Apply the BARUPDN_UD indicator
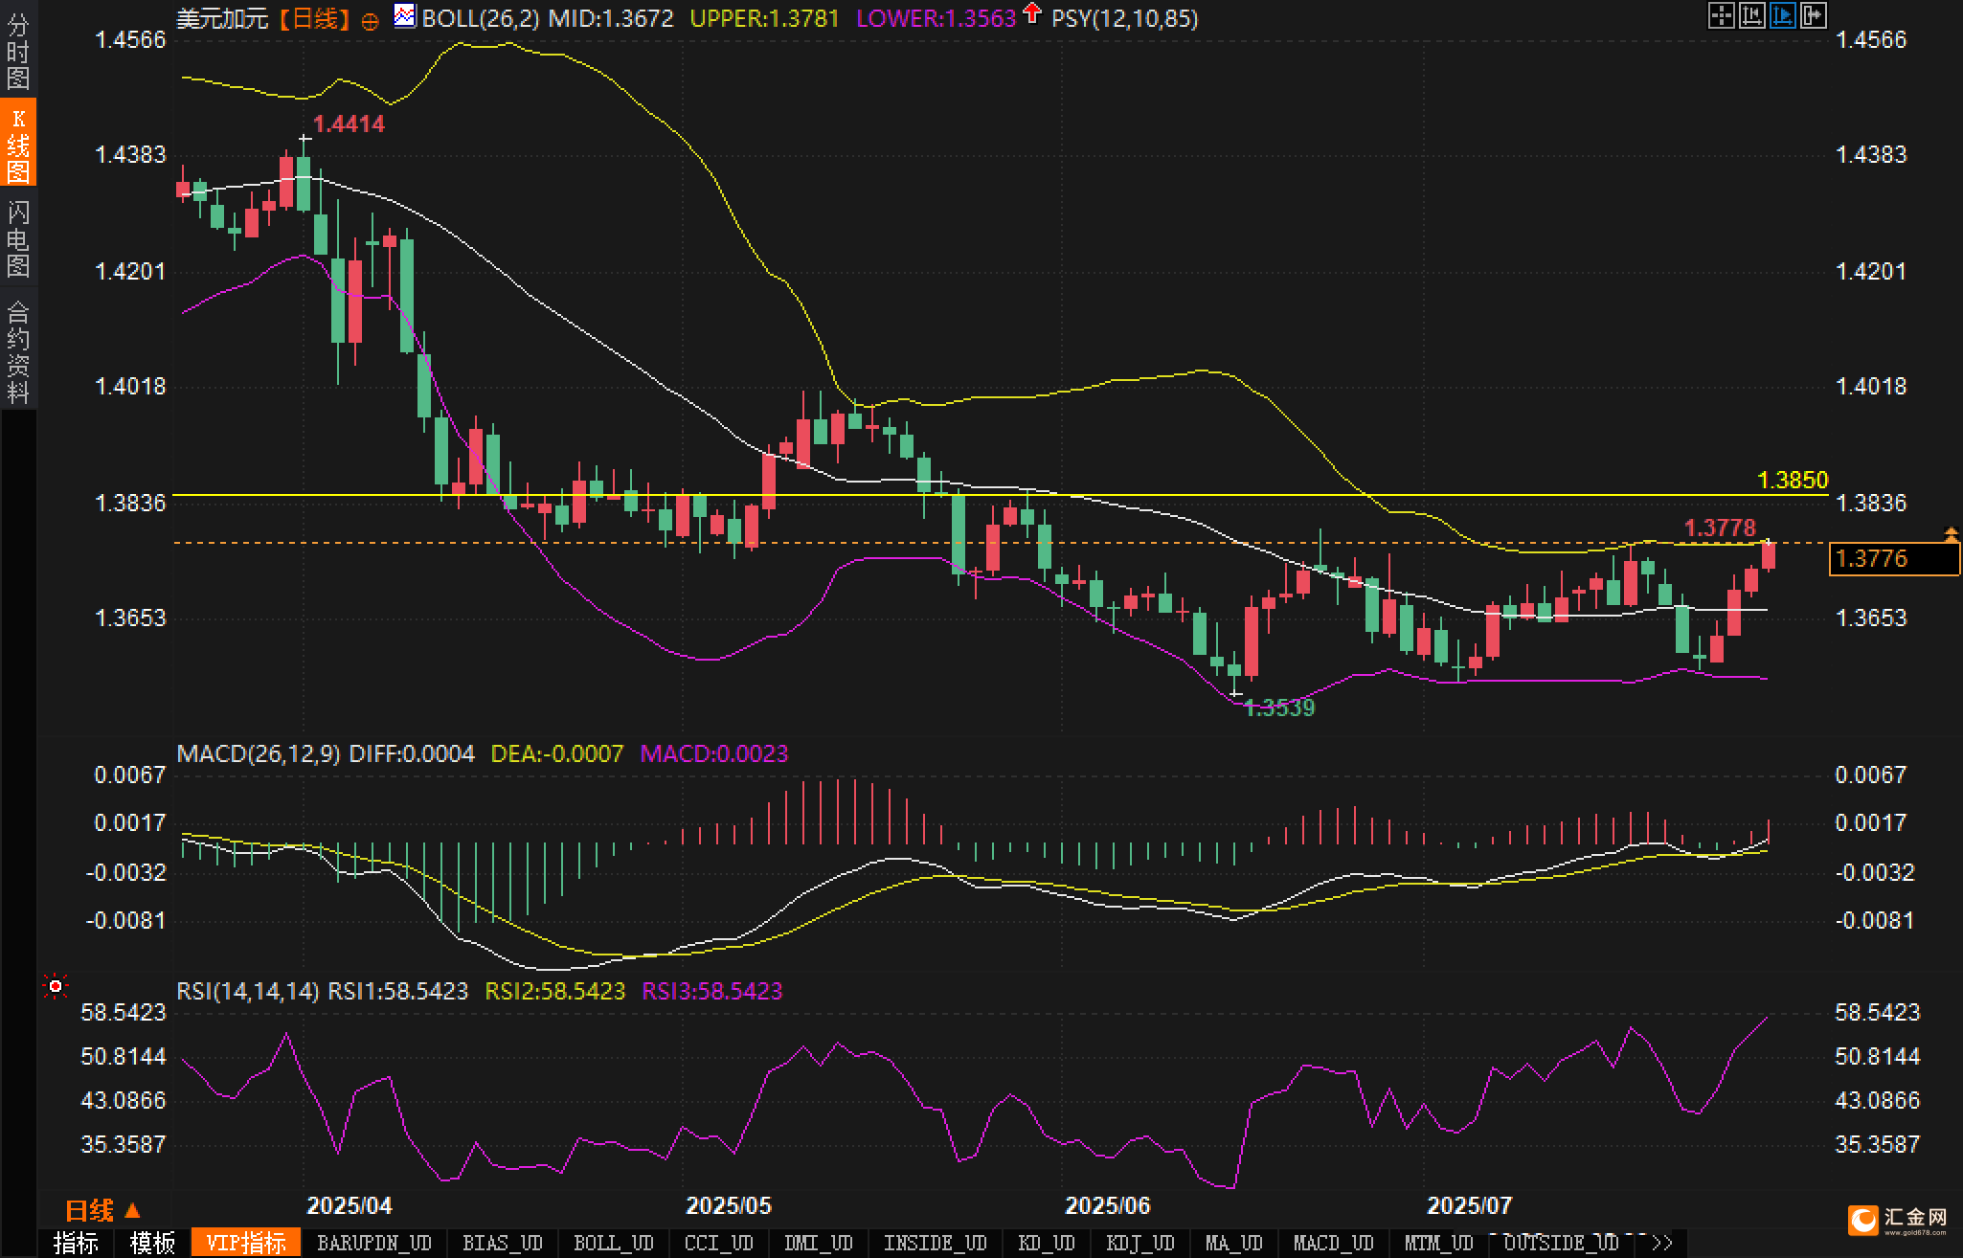1963x1258 pixels. click(x=374, y=1243)
